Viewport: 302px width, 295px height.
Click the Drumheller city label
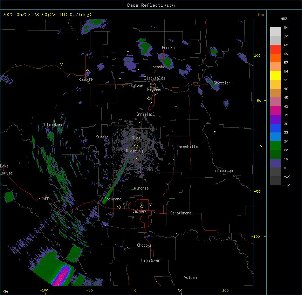coord(224,171)
